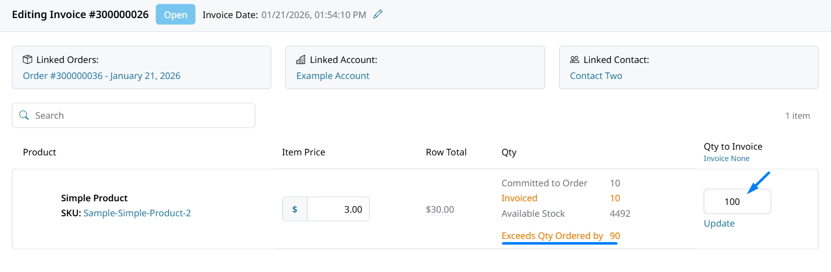Click the Open status badge

[x=175, y=14]
